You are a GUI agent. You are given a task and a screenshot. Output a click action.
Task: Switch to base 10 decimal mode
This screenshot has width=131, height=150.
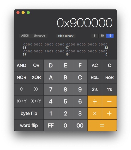click(102, 36)
